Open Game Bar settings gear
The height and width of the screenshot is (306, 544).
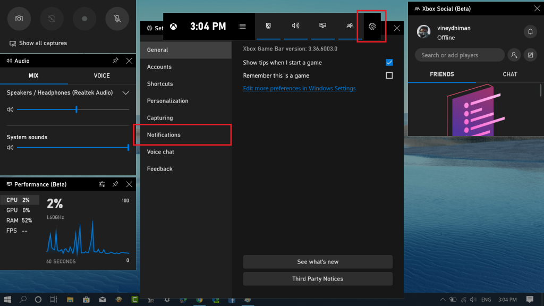pyautogui.click(x=372, y=27)
